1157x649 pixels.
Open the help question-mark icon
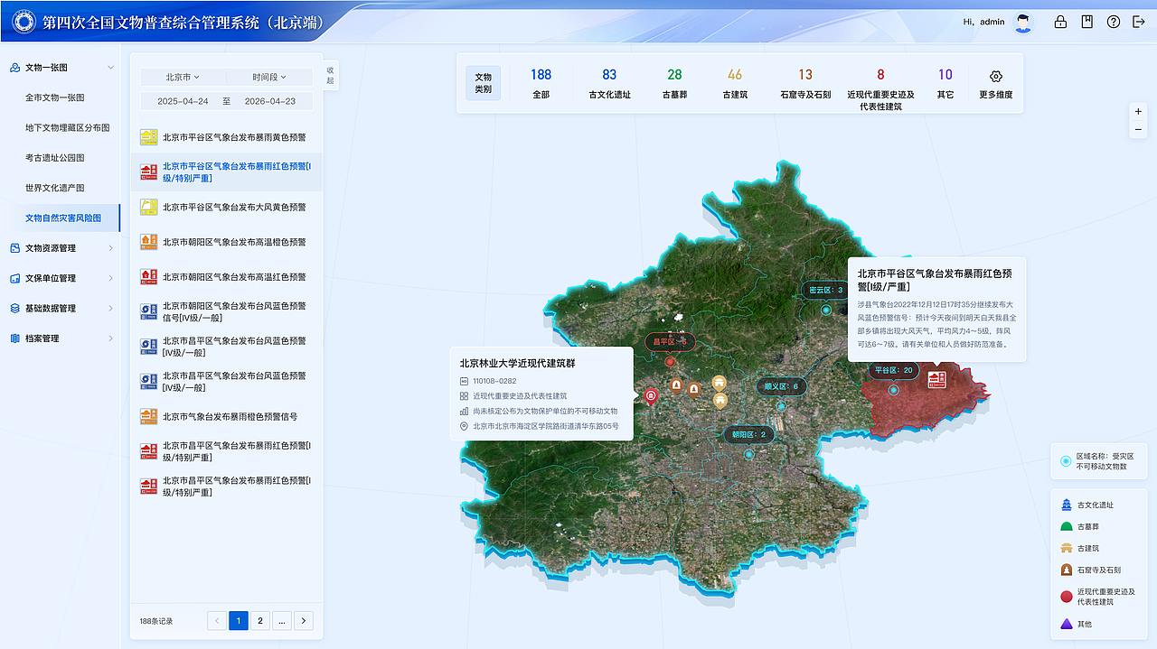pyautogui.click(x=1114, y=22)
